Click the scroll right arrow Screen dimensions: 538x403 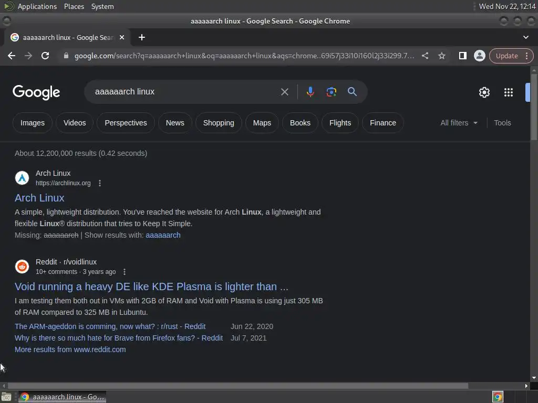point(526,386)
